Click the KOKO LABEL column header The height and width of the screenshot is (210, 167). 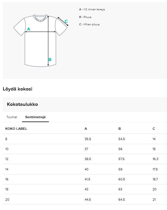click(x=16, y=128)
